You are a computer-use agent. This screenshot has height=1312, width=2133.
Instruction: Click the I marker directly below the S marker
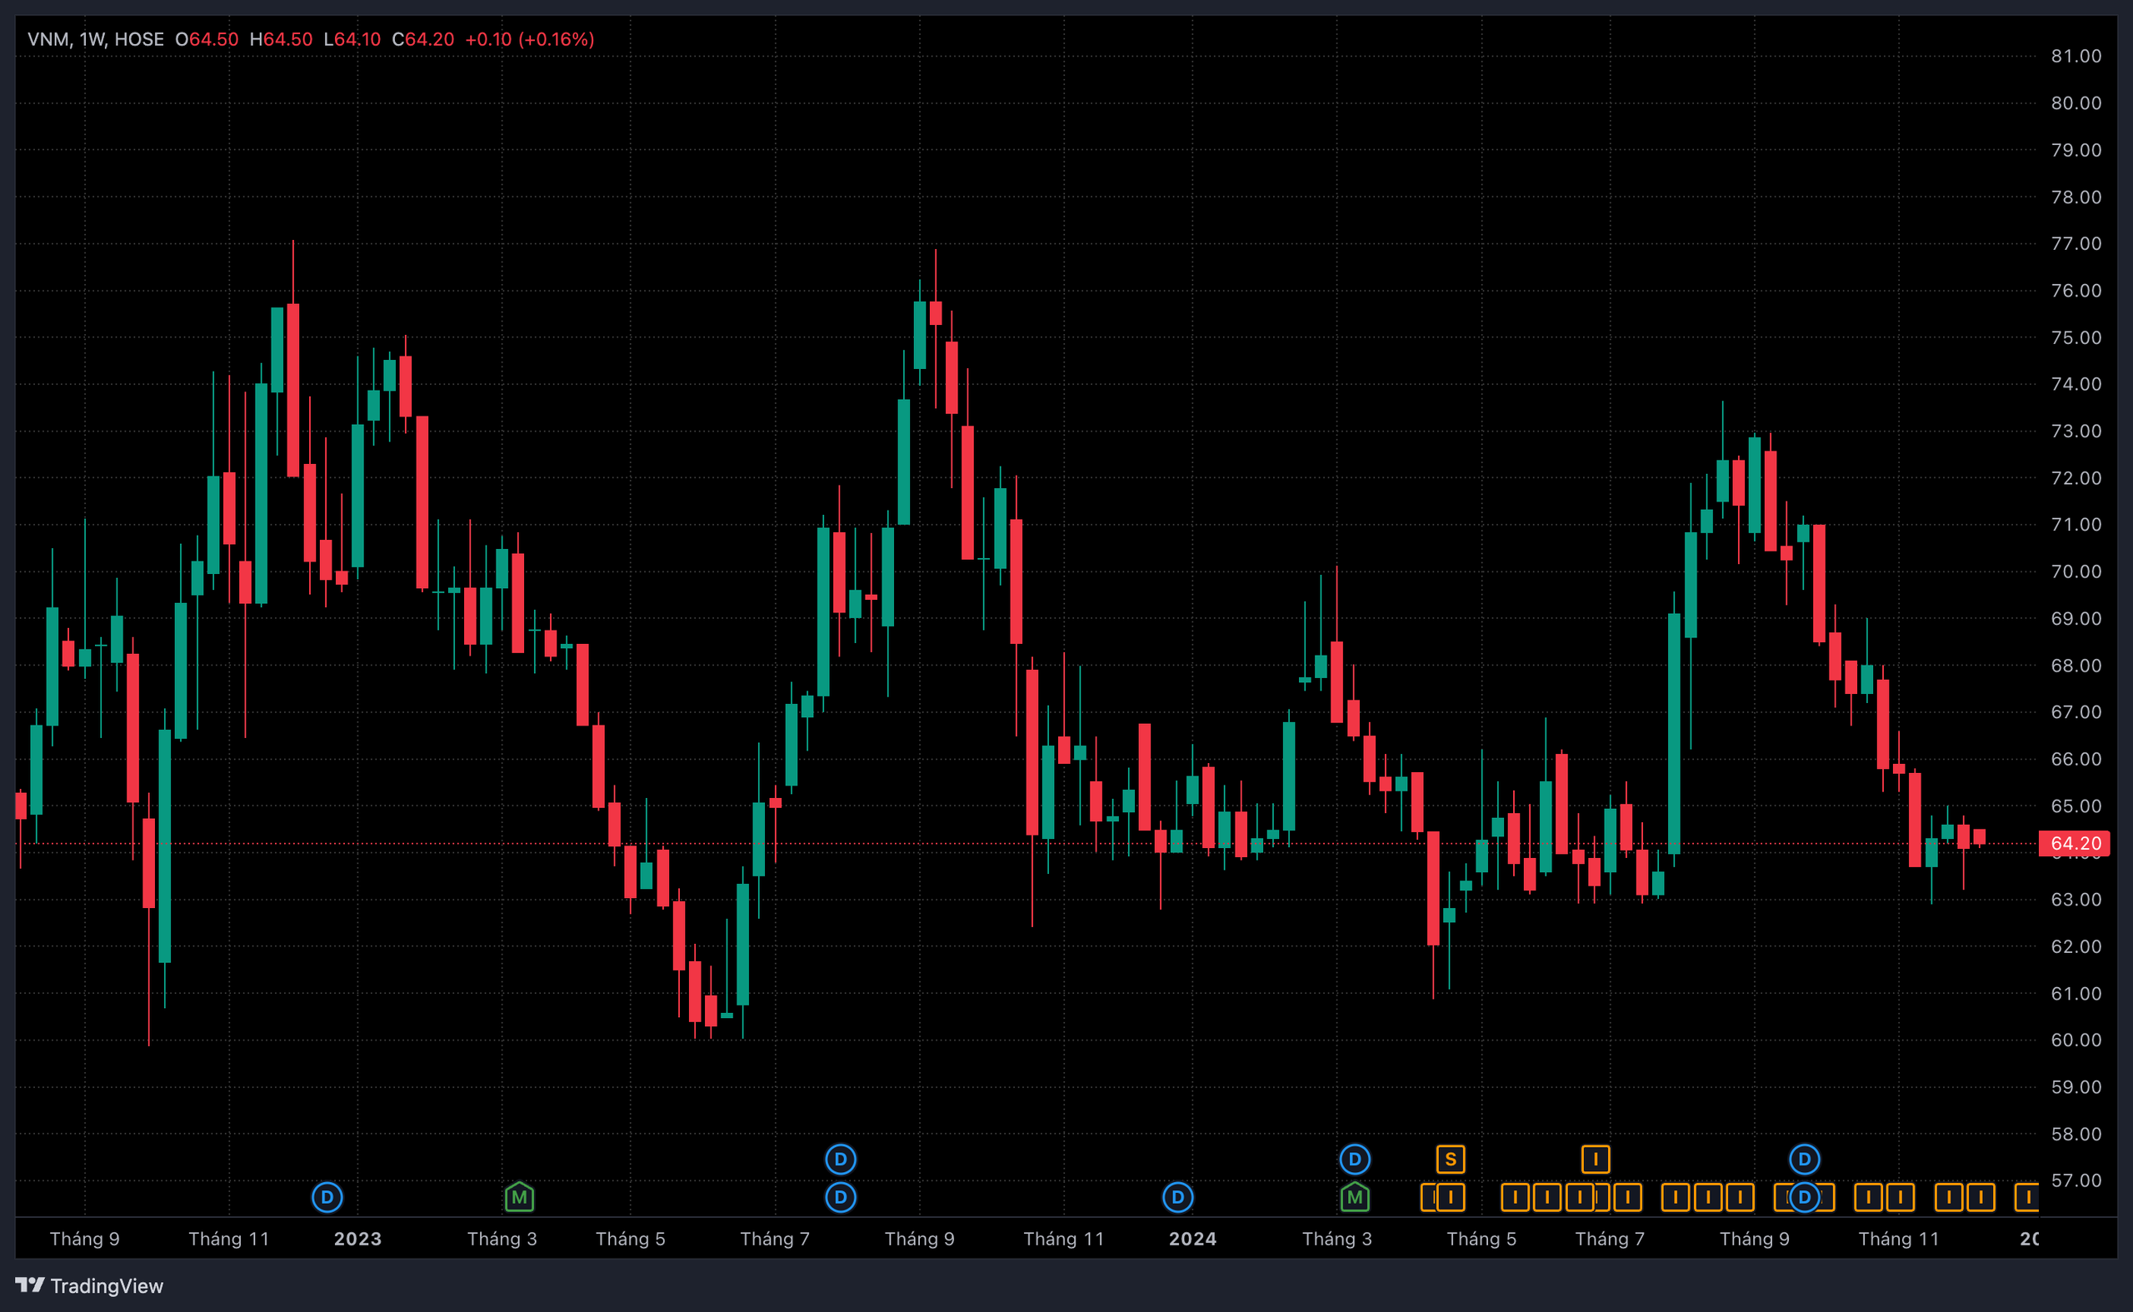[x=1450, y=1198]
